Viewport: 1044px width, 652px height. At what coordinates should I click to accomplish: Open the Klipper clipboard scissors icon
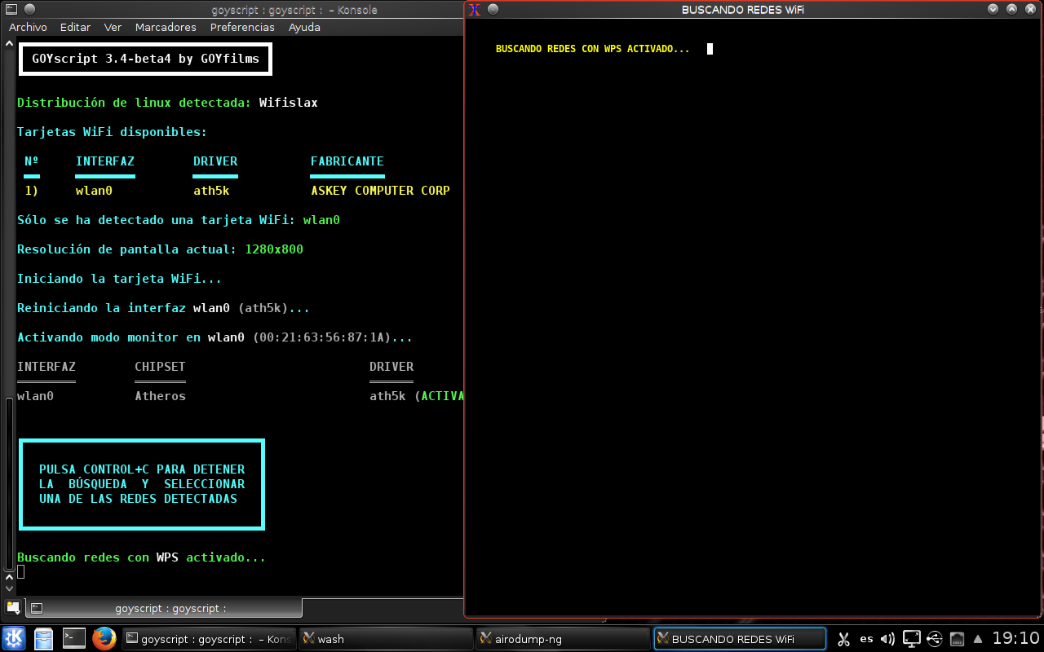(x=844, y=639)
